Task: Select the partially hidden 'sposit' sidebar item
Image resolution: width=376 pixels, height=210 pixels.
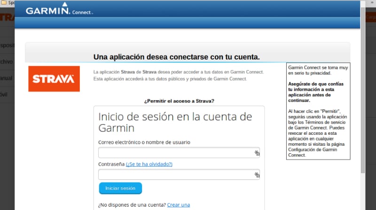Action: point(7,45)
